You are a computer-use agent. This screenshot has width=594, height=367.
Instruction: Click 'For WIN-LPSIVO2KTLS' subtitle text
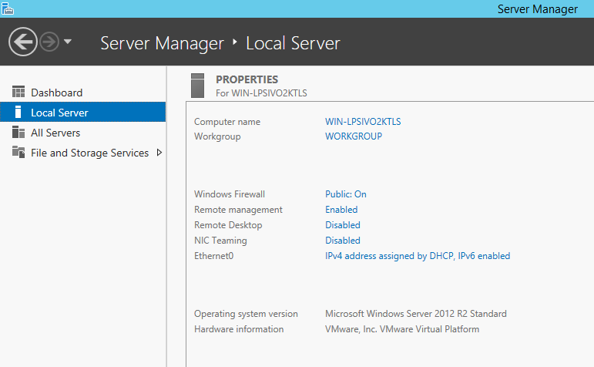pos(261,93)
